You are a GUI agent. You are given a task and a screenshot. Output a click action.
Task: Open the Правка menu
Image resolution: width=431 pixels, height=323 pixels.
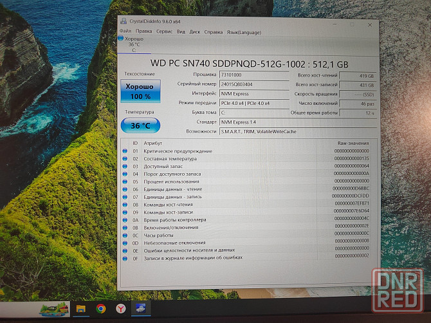pos(143,32)
